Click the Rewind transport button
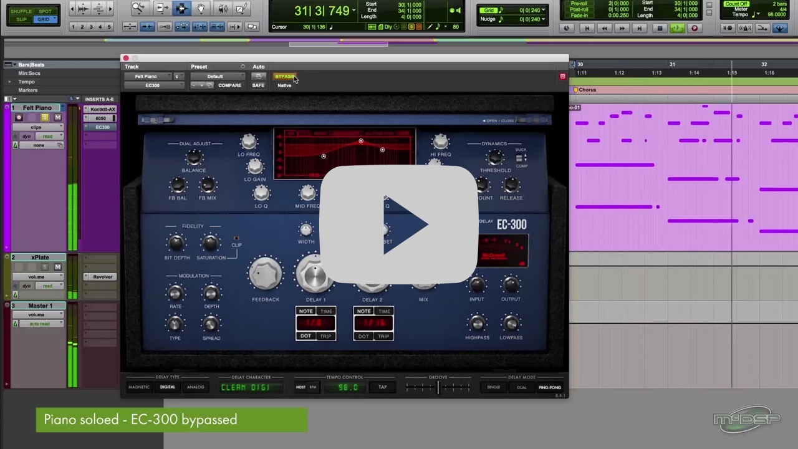Viewport: 798px width, 449px height. pos(604,28)
